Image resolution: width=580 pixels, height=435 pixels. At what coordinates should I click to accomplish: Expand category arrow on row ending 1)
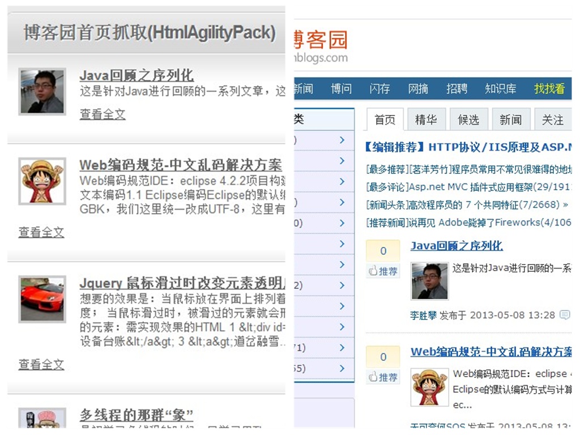click(342, 348)
